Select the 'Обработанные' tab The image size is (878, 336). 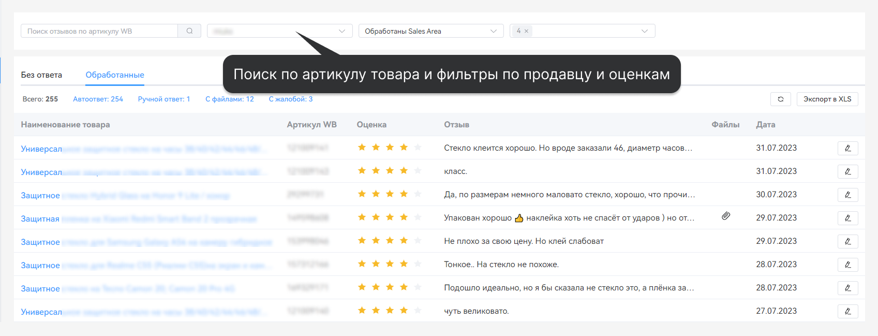(x=115, y=75)
